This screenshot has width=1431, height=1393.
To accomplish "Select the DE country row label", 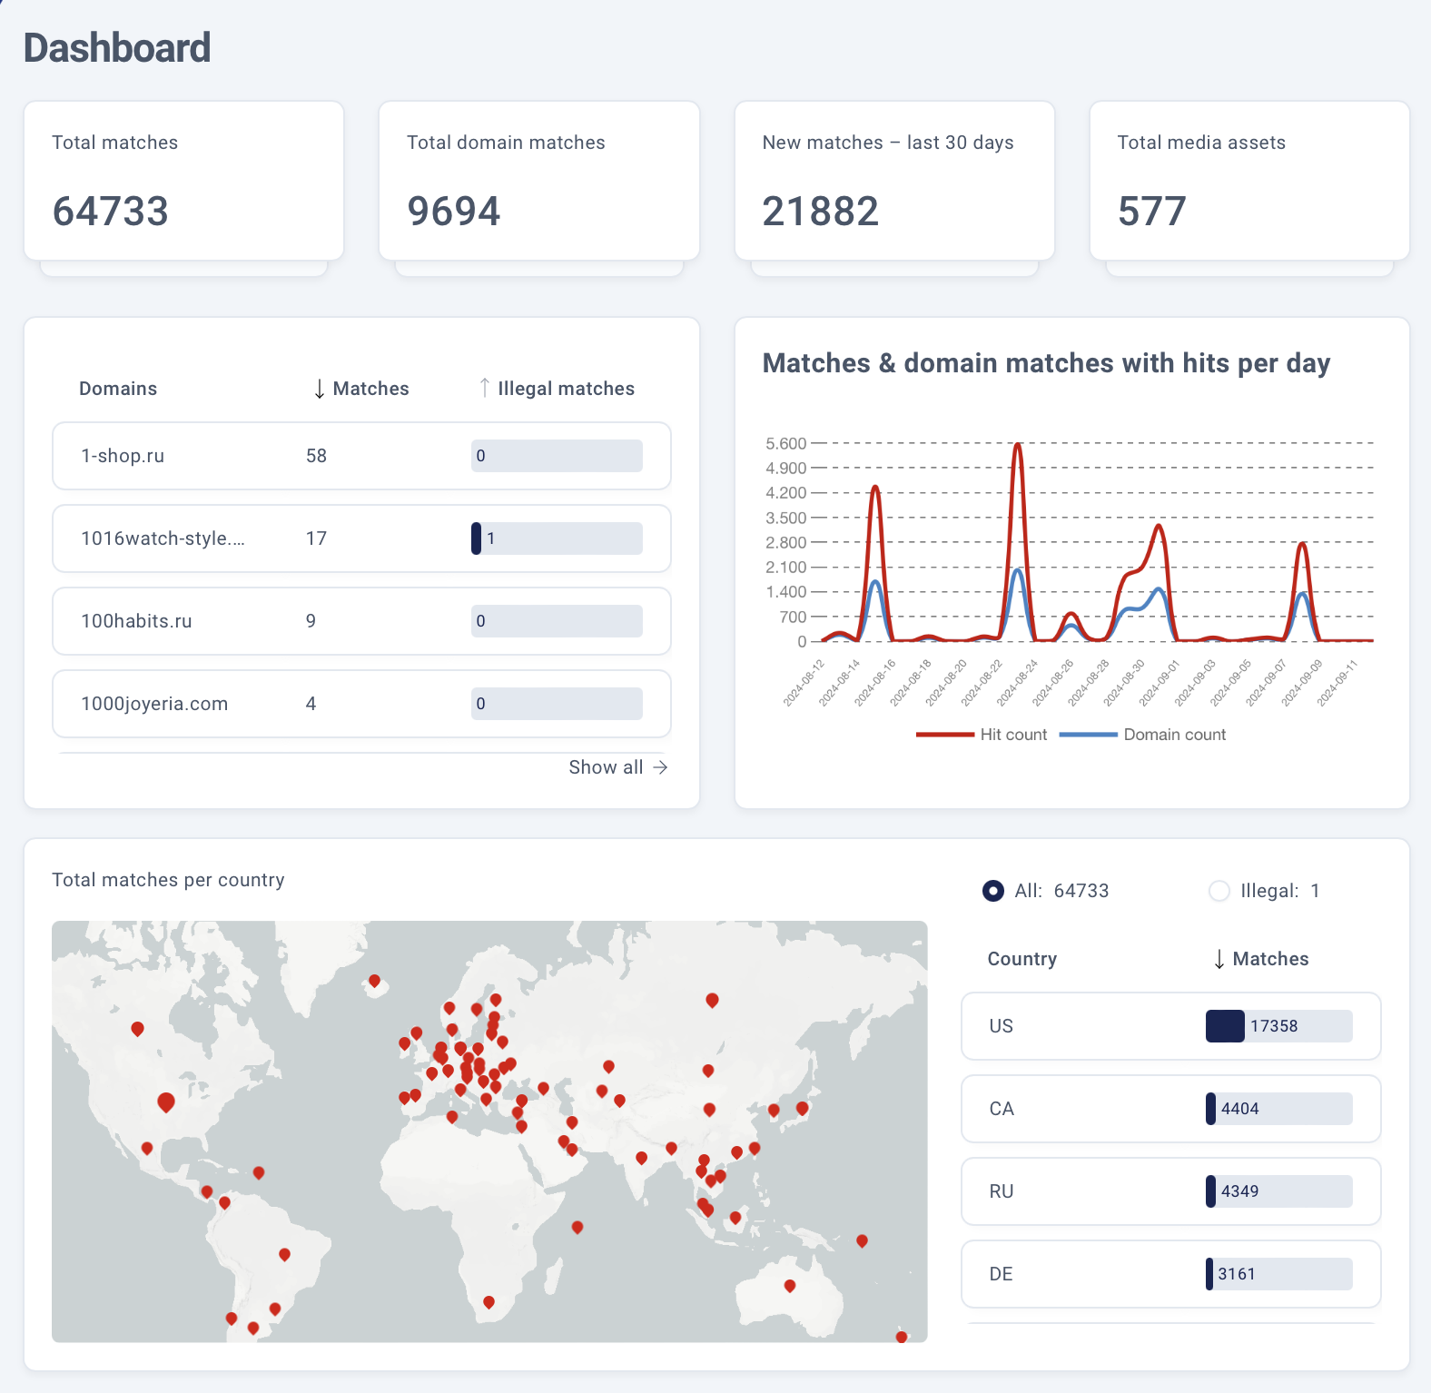I will (x=1001, y=1274).
